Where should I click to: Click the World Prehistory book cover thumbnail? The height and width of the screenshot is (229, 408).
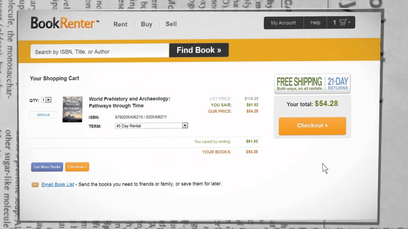[72, 109]
